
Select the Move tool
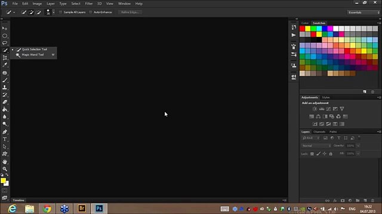pyautogui.click(x=5, y=29)
